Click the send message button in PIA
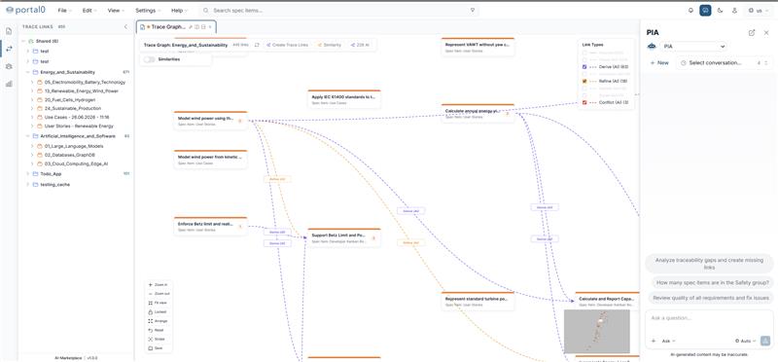Viewport: 778px width, 362px height. coord(765,342)
